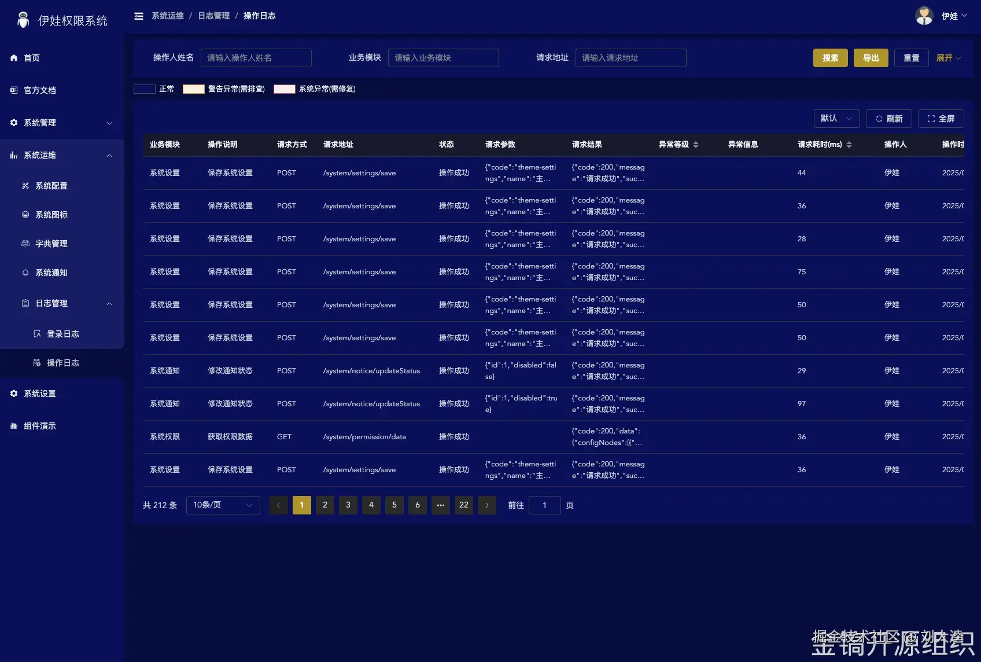Click the /system/permission/data address cell
The height and width of the screenshot is (662, 981).
point(364,437)
